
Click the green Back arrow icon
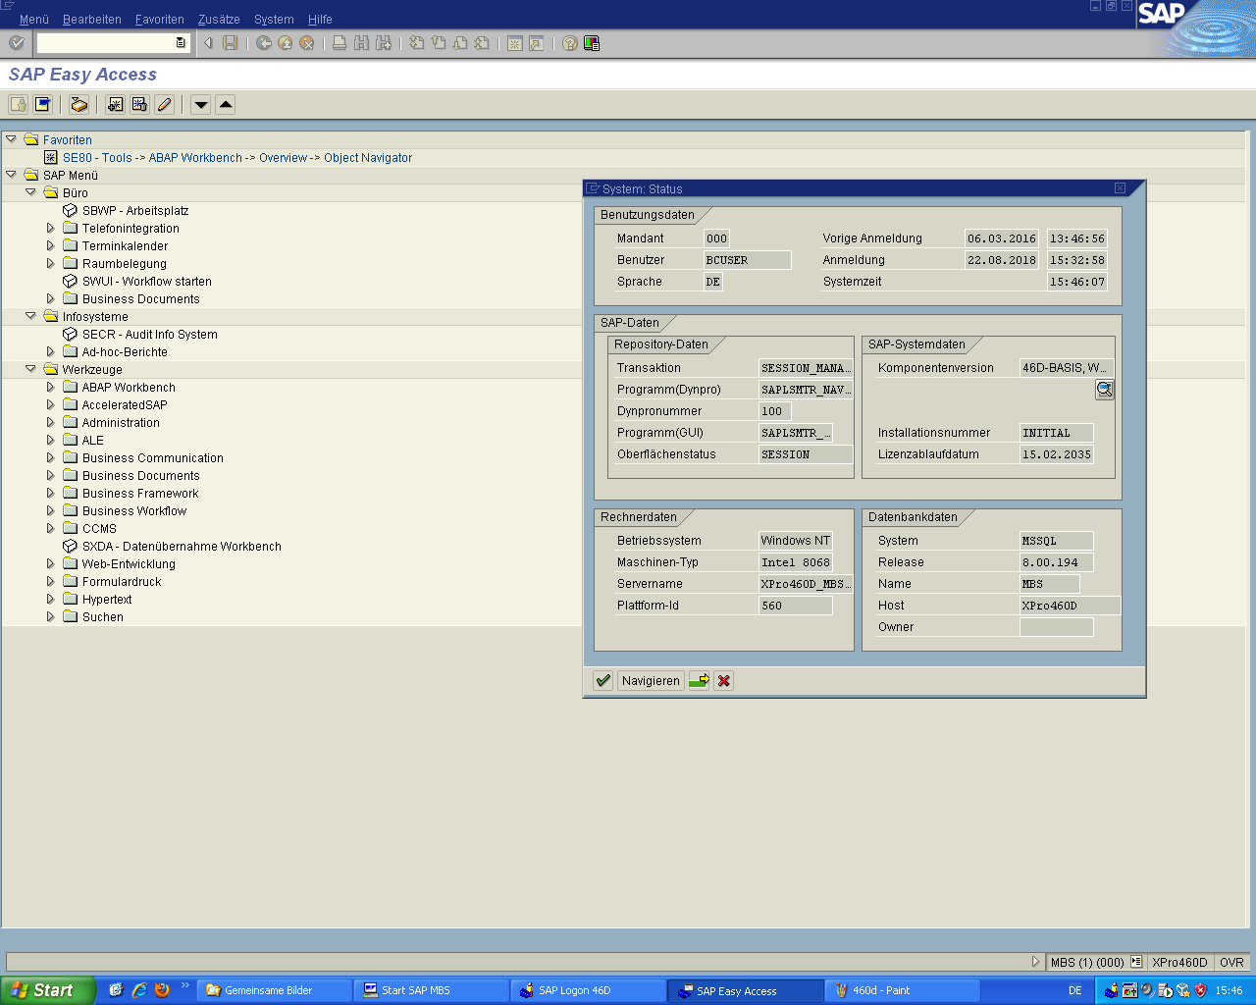point(264,43)
